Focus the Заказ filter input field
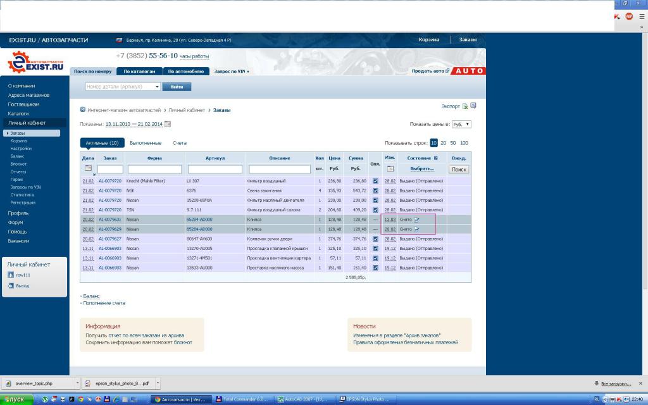Viewport: 648px width, 405px height. (x=110, y=170)
